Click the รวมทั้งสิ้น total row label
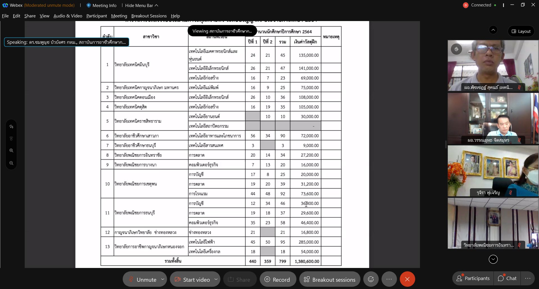The width and height of the screenshot is (539, 289). (173, 261)
